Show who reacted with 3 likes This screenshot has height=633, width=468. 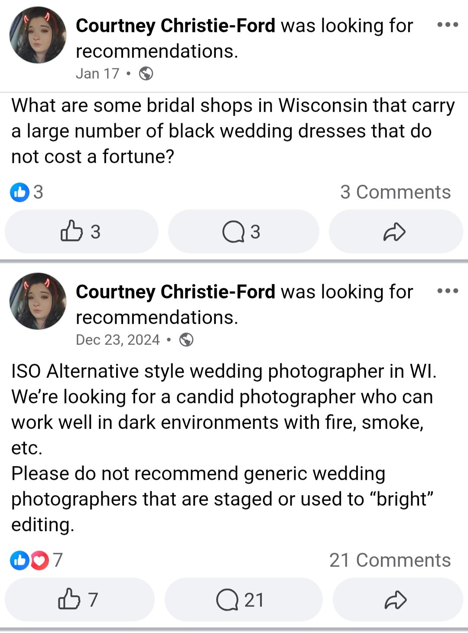pyautogui.click(x=27, y=192)
